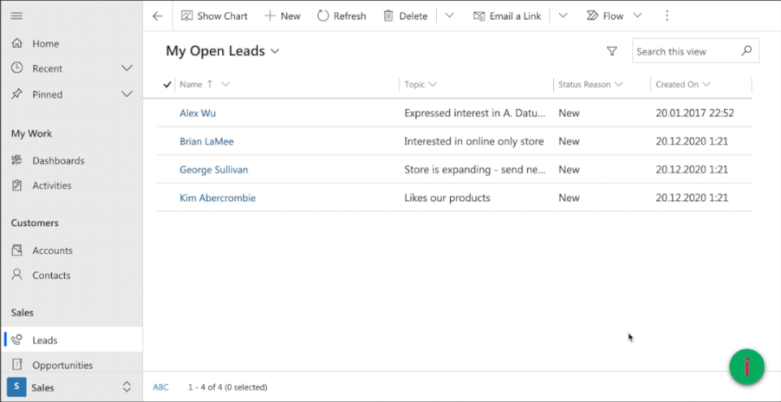Navigate to Accounts in the sidebar
The height and width of the screenshot is (402, 781).
tap(52, 251)
